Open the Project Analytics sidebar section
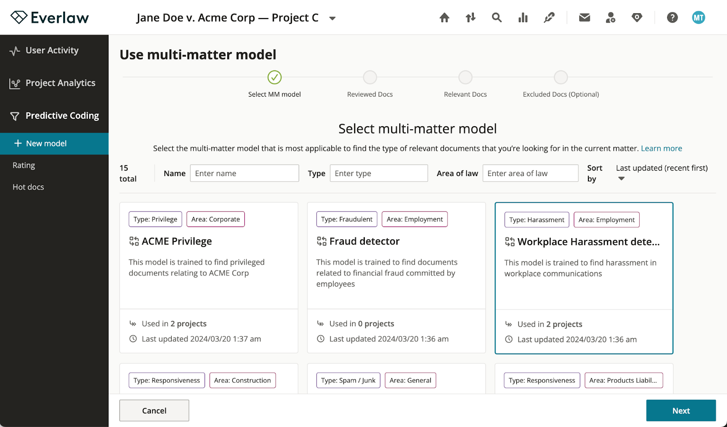Image resolution: width=727 pixels, height=427 pixels. pyautogui.click(x=54, y=83)
